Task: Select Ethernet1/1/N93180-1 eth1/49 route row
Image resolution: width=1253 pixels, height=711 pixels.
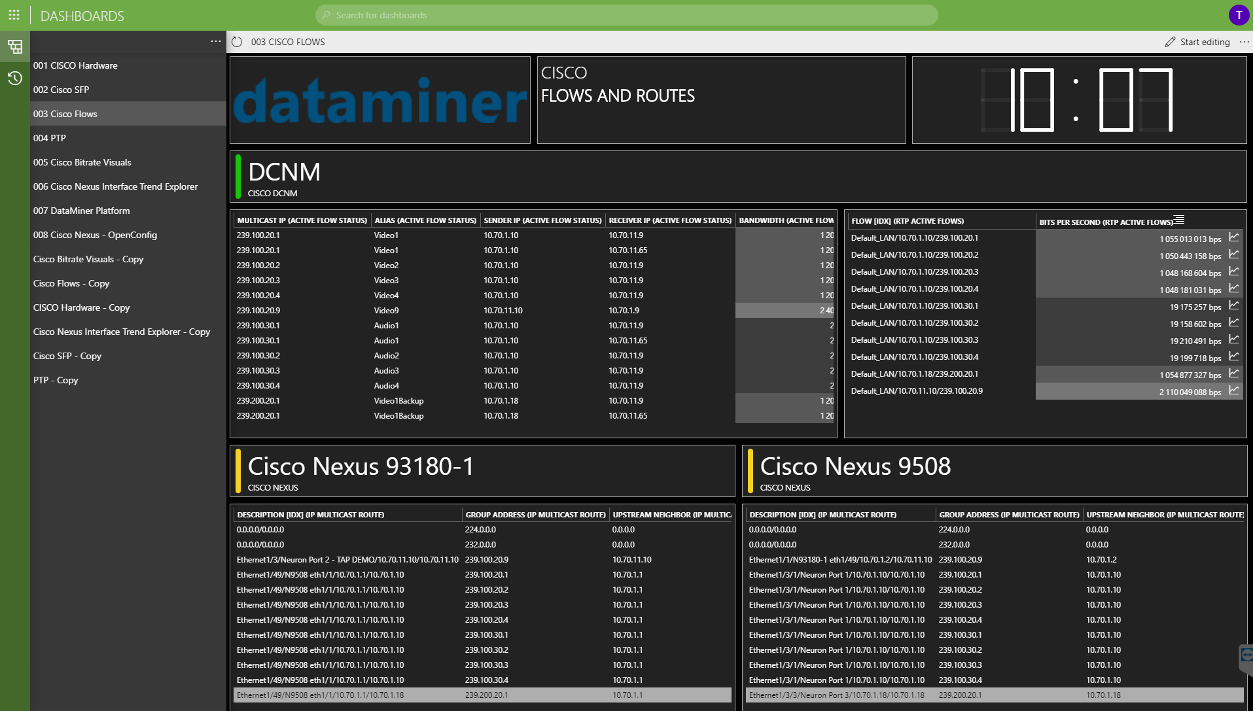Action: coord(995,560)
